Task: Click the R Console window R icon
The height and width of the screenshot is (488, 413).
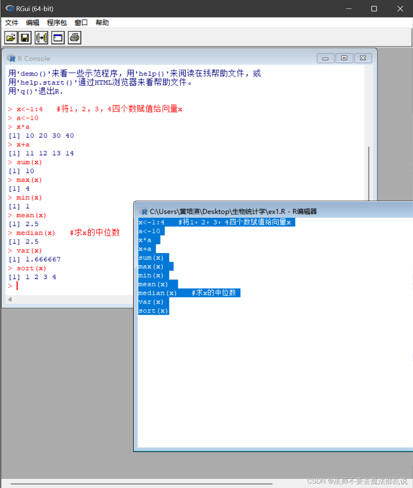Action: pyautogui.click(x=11, y=59)
